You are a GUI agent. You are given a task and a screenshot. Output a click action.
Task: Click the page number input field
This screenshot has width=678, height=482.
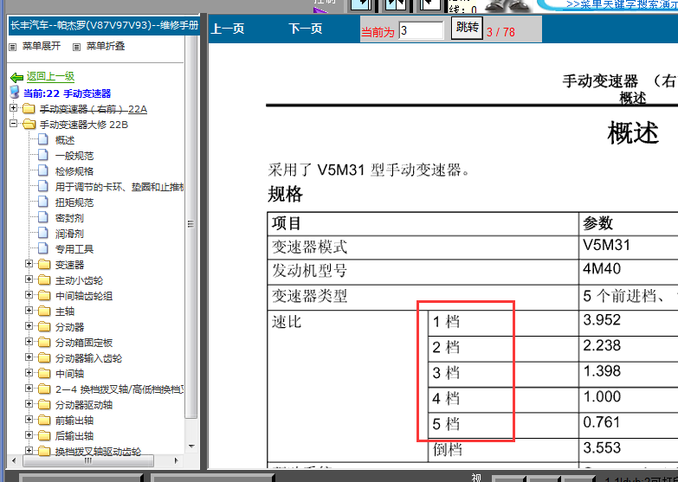421,30
